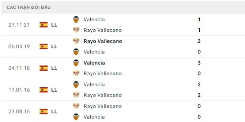Click the Rayo Vallecano crest in the 23.08.15 match
The width and height of the screenshot is (245, 122).
pyautogui.click(x=76, y=106)
